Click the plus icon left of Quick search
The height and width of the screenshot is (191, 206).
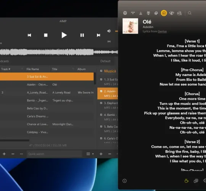tap(4, 154)
